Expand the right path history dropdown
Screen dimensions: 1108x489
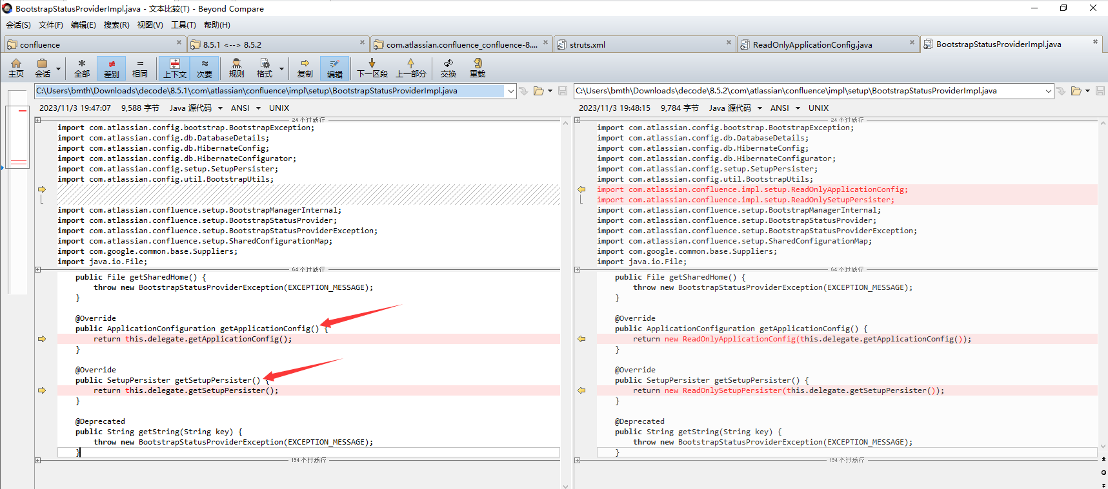1049,91
